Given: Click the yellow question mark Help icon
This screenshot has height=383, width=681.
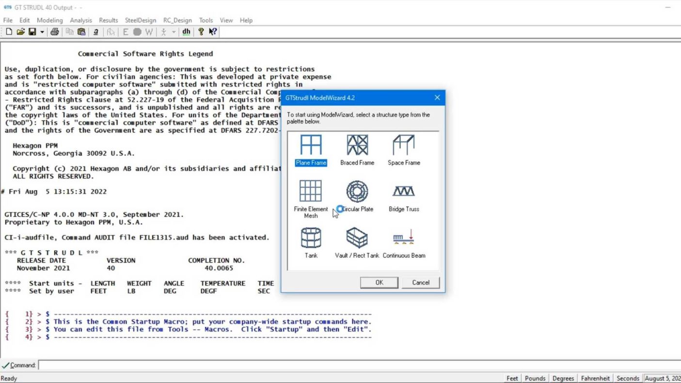Looking at the screenshot, I should click(201, 32).
